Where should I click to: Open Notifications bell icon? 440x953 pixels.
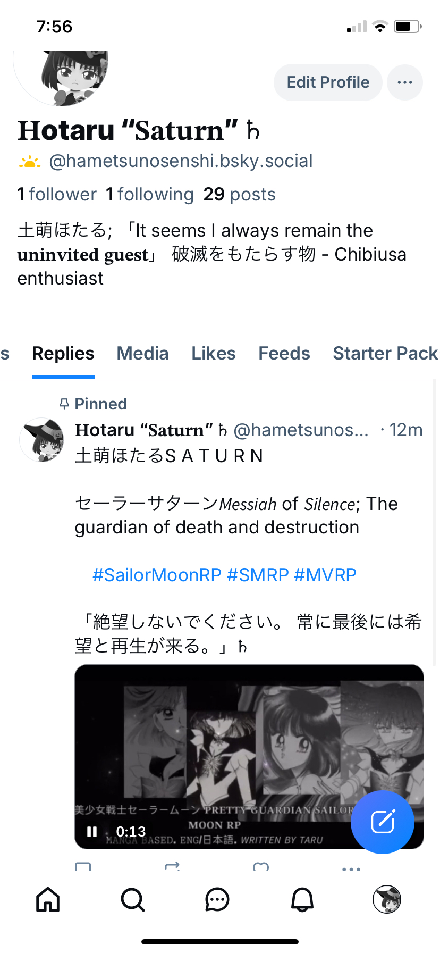(302, 900)
